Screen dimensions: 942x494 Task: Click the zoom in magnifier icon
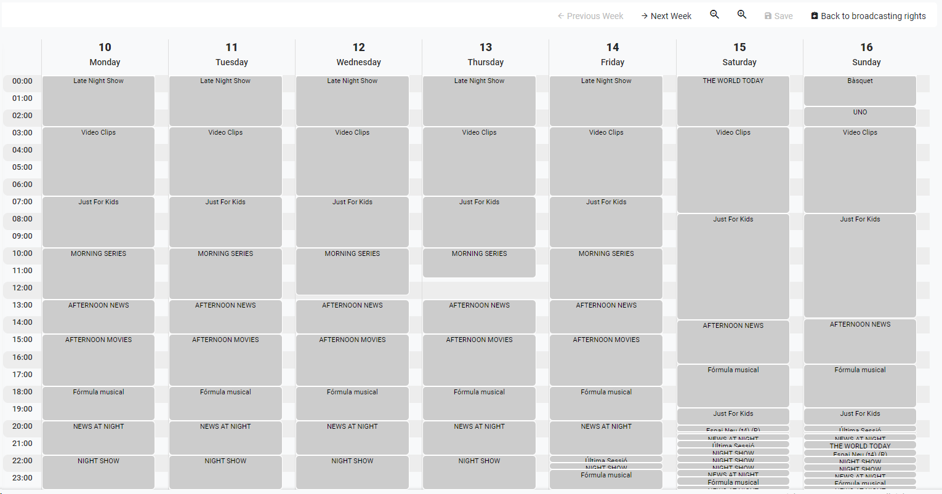point(742,15)
